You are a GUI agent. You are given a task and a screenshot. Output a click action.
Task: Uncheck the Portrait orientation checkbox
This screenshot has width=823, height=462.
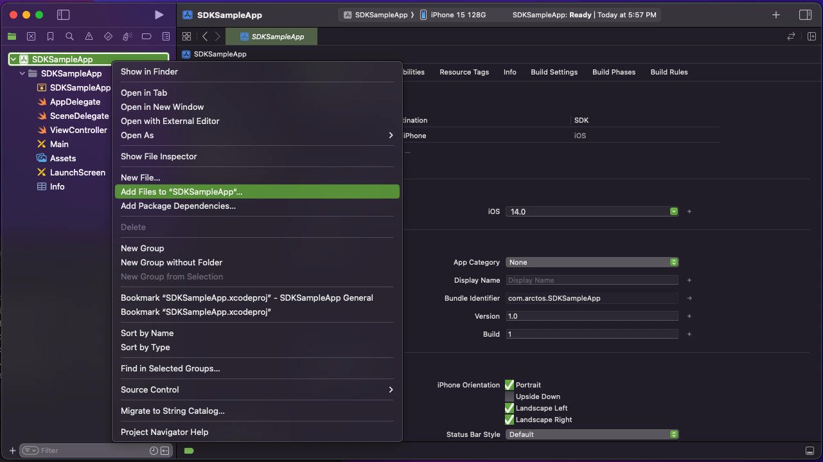pos(509,385)
